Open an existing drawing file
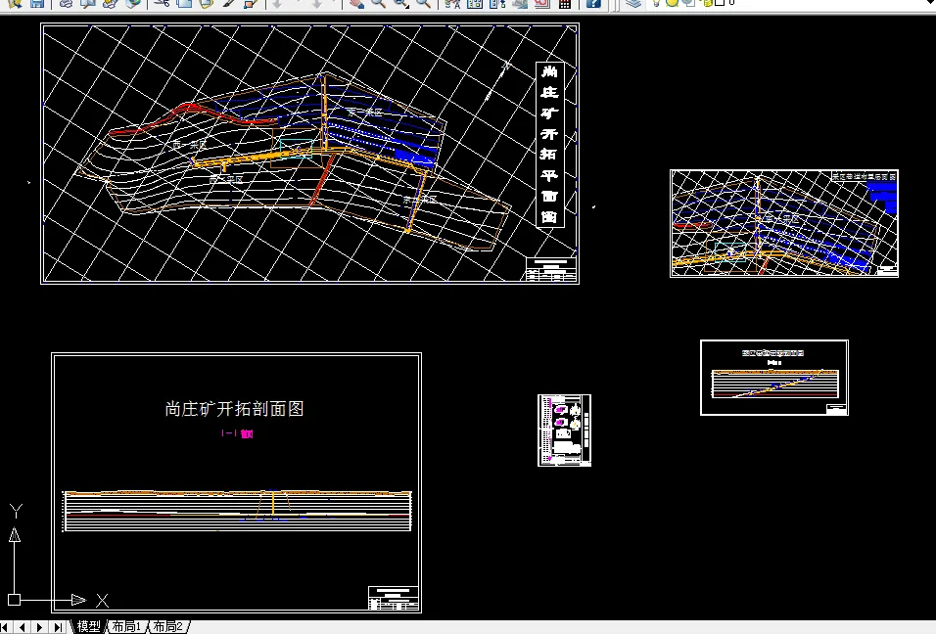The height and width of the screenshot is (634, 936). (13, 5)
